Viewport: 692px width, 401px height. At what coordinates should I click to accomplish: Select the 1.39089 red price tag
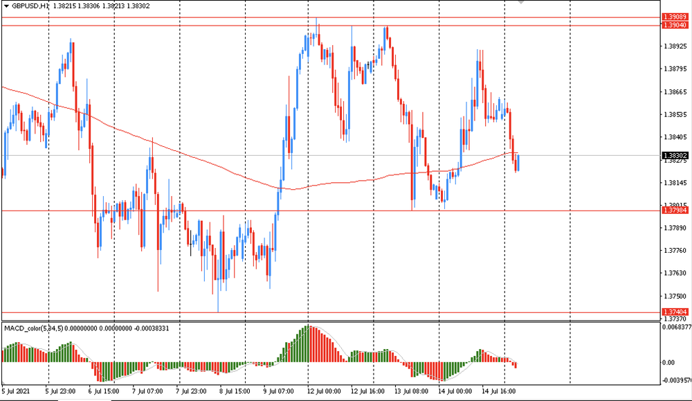(x=675, y=17)
